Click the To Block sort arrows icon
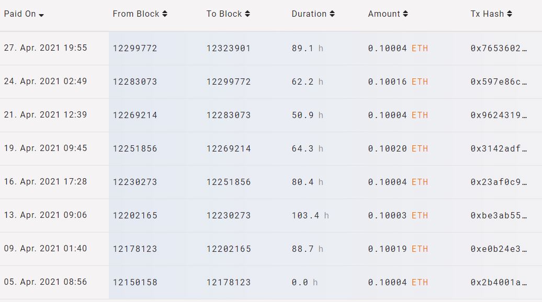Viewport: 542px width, 302px height. (247, 14)
